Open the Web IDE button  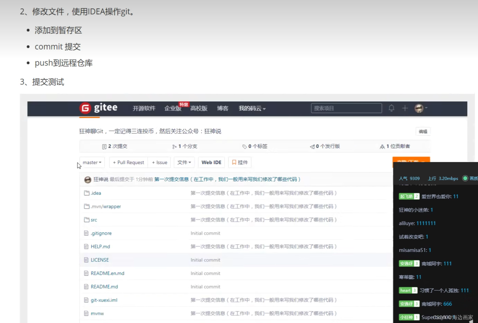click(211, 162)
